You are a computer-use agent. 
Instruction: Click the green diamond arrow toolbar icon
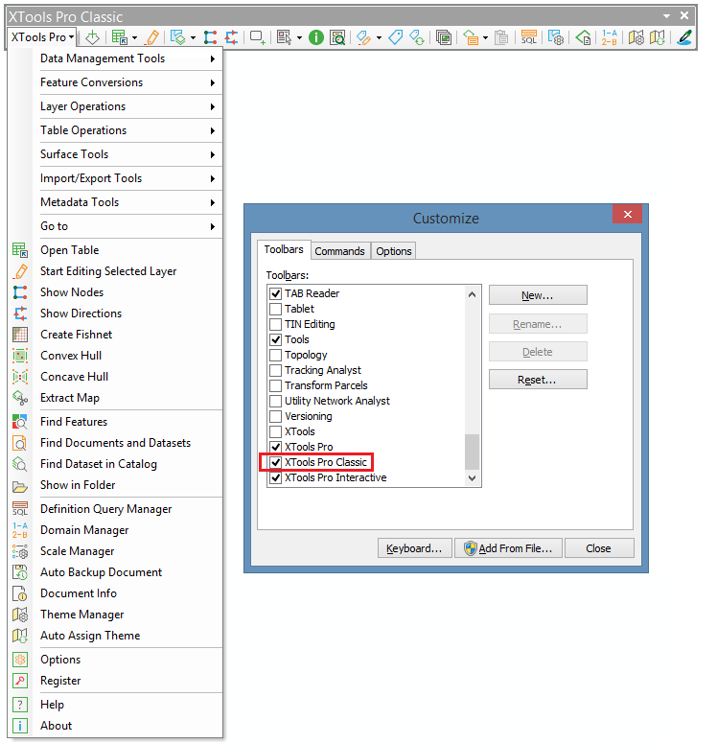92,37
